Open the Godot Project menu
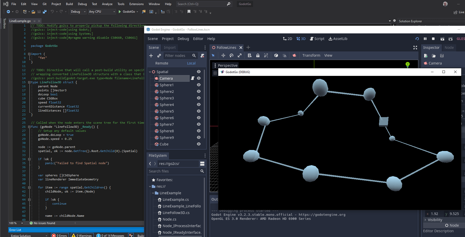The height and width of the screenshot is (237, 465). coord(168,38)
